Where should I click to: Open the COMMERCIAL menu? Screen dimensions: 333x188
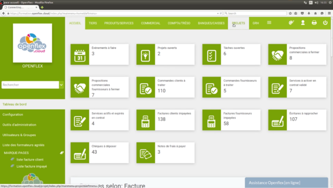click(150, 23)
